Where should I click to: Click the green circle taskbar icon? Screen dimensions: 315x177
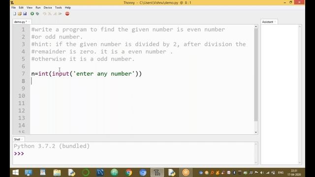[86, 173]
